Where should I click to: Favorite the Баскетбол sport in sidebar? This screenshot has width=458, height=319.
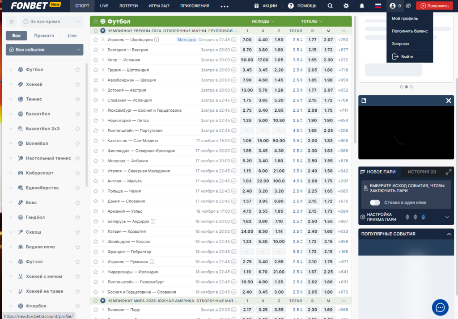pos(78,114)
